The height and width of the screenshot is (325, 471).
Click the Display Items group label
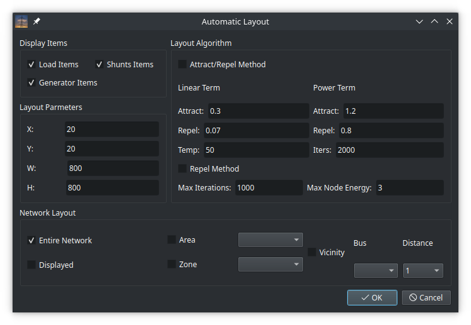[43, 43]
